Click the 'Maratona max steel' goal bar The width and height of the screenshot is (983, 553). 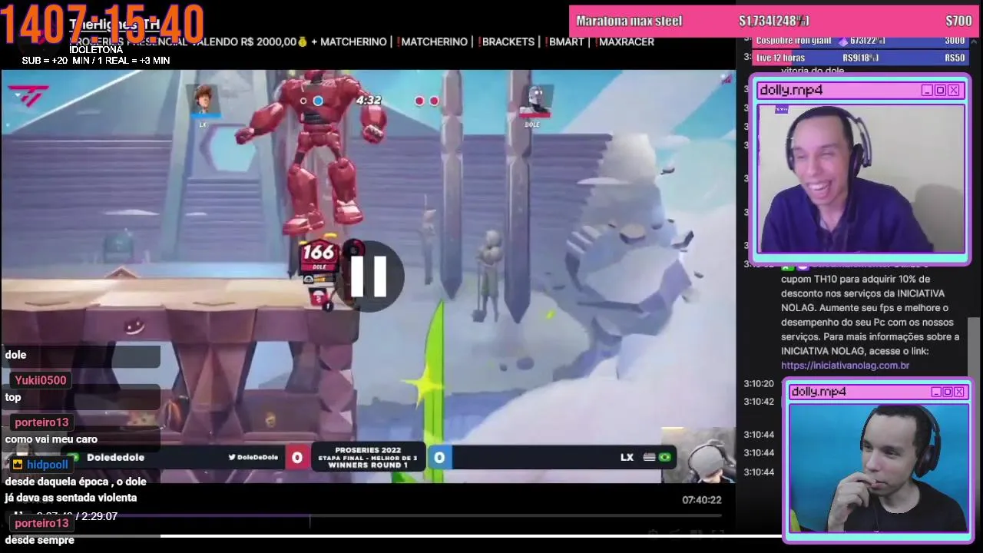773,21
